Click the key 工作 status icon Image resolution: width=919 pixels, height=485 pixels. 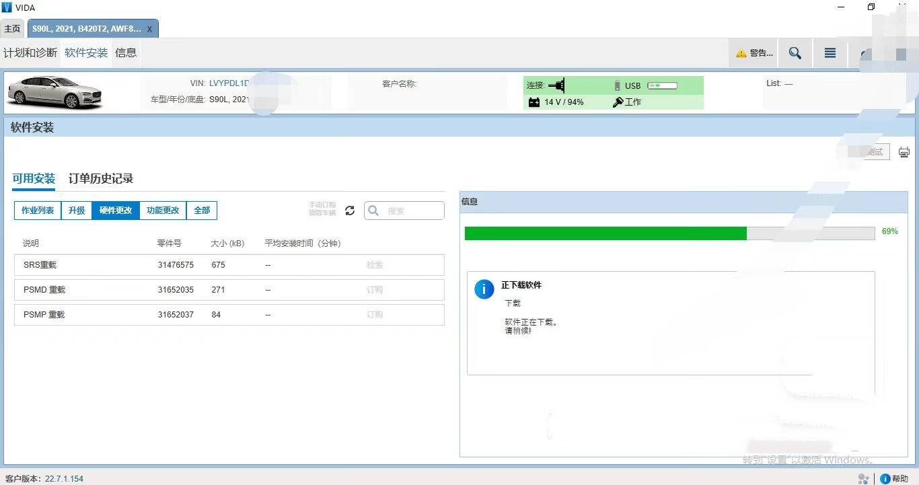[x=618, y=102]
